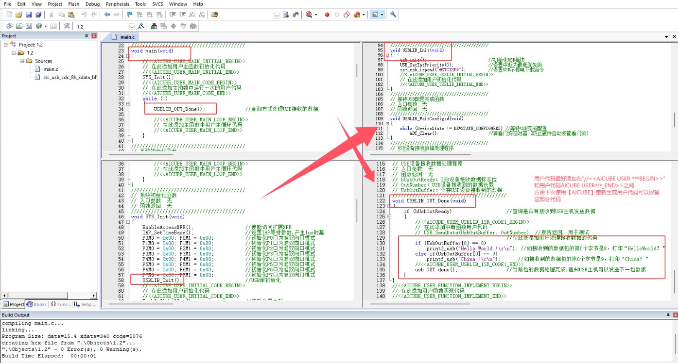Collapse the Sources group node
This screenshot has width=678, height=363.
[22, 61]
